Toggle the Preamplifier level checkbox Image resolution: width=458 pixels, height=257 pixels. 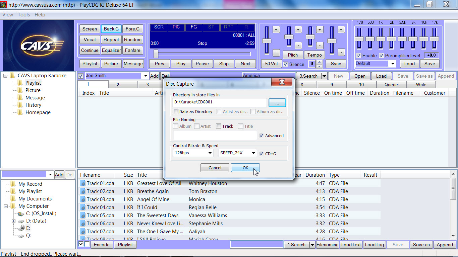(x=382, y=56)
